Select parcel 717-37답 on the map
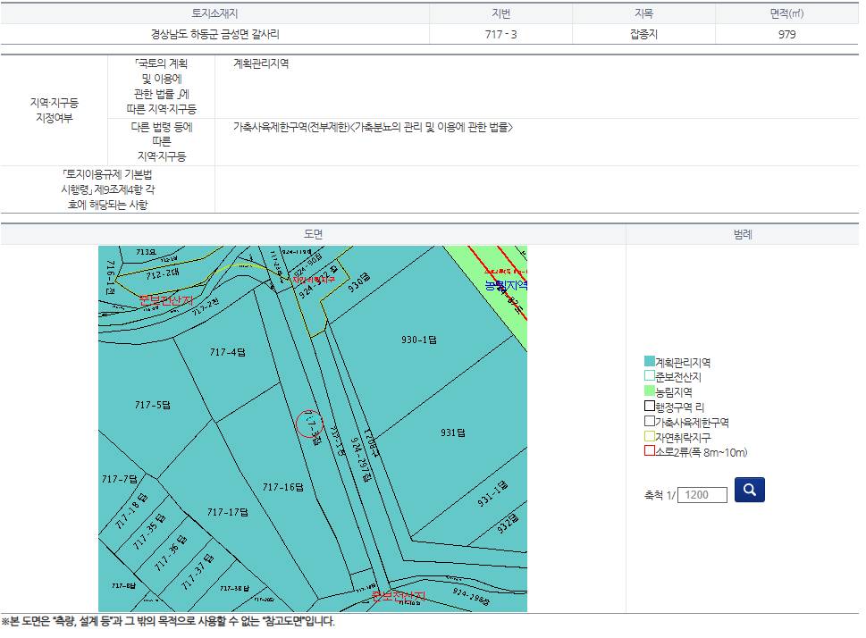The image size is (866, 638). tap(198, 572)
